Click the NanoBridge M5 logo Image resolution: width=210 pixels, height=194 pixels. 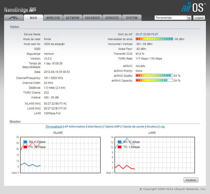tap(20, 10)
